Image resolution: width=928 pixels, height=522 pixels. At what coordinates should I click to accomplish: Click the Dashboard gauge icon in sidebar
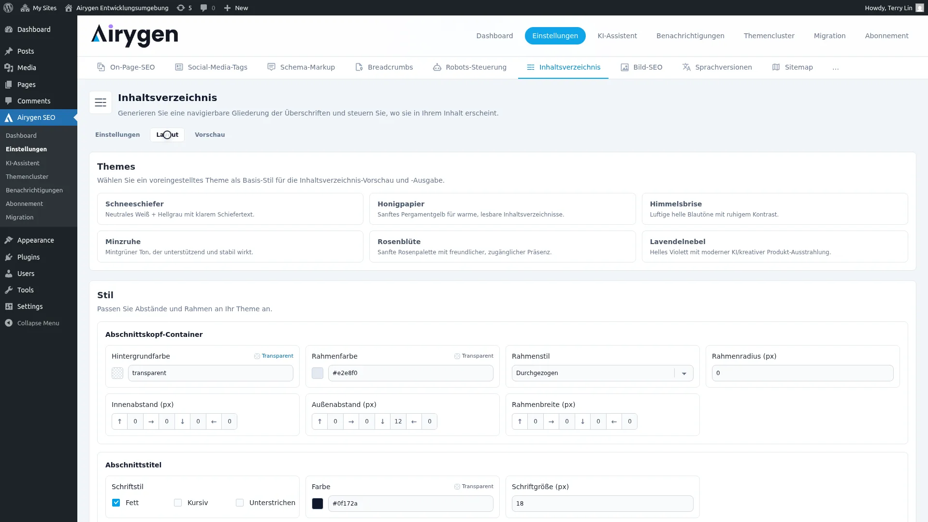[9, 29]
